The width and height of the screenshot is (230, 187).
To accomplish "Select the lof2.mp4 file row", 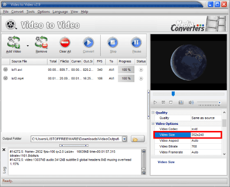I will (74, 78).
